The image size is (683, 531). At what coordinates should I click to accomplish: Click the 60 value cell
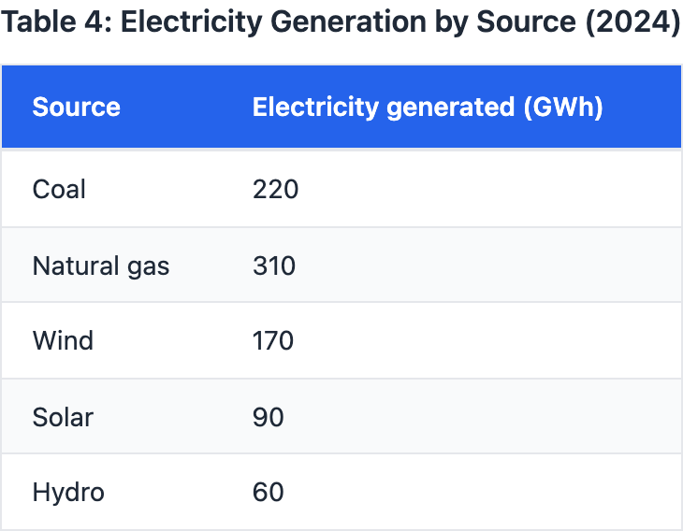pyautogui.click(x=269, y=492)
